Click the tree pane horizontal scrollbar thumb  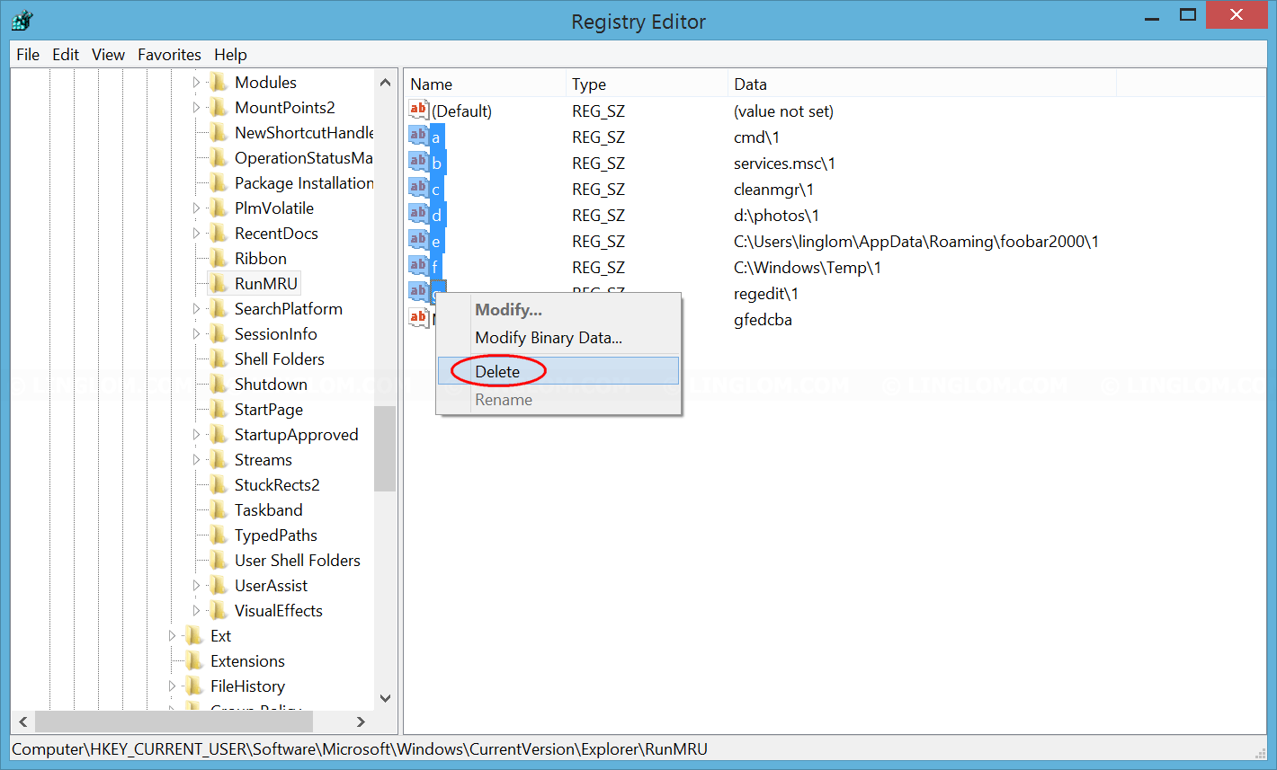coord(174,721)
